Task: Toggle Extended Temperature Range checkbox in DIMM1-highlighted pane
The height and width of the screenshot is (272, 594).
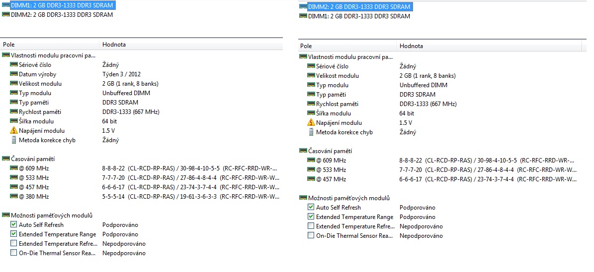Action: coord(13,234)
